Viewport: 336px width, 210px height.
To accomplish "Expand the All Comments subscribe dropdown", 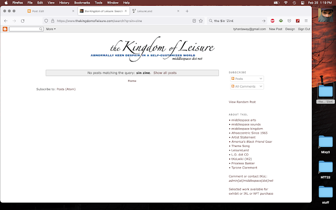I will point(247,86).
